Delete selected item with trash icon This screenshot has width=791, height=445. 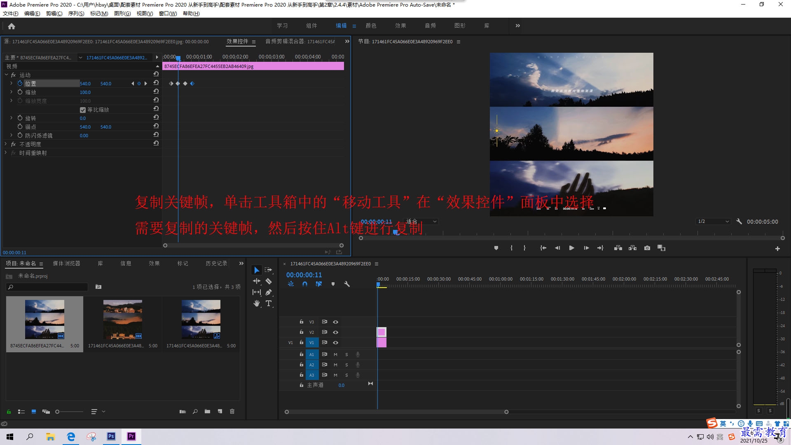(232, 411)
